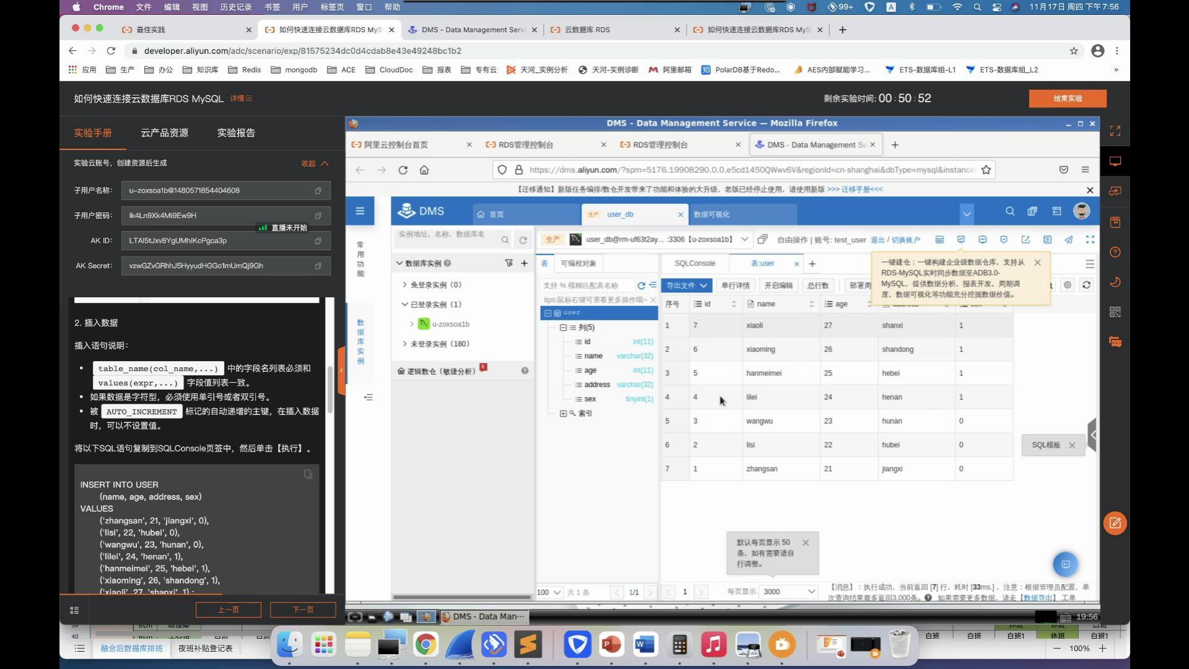Open the blue DMS tab overflow dropdown

[967, 214]
